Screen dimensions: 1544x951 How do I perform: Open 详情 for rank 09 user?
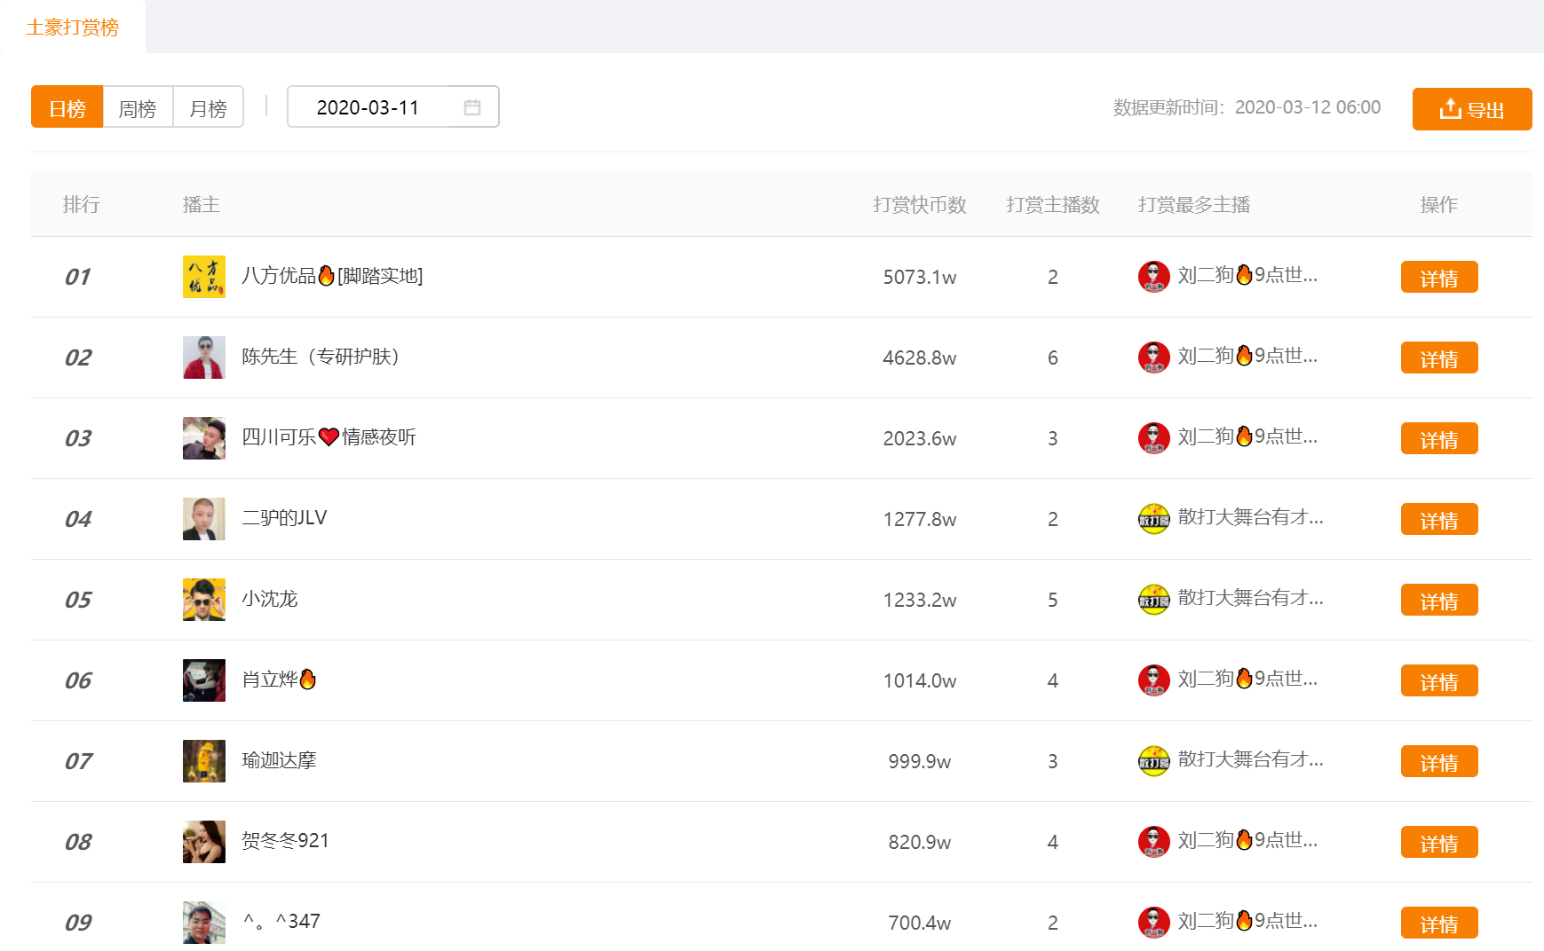point(1438,923)
